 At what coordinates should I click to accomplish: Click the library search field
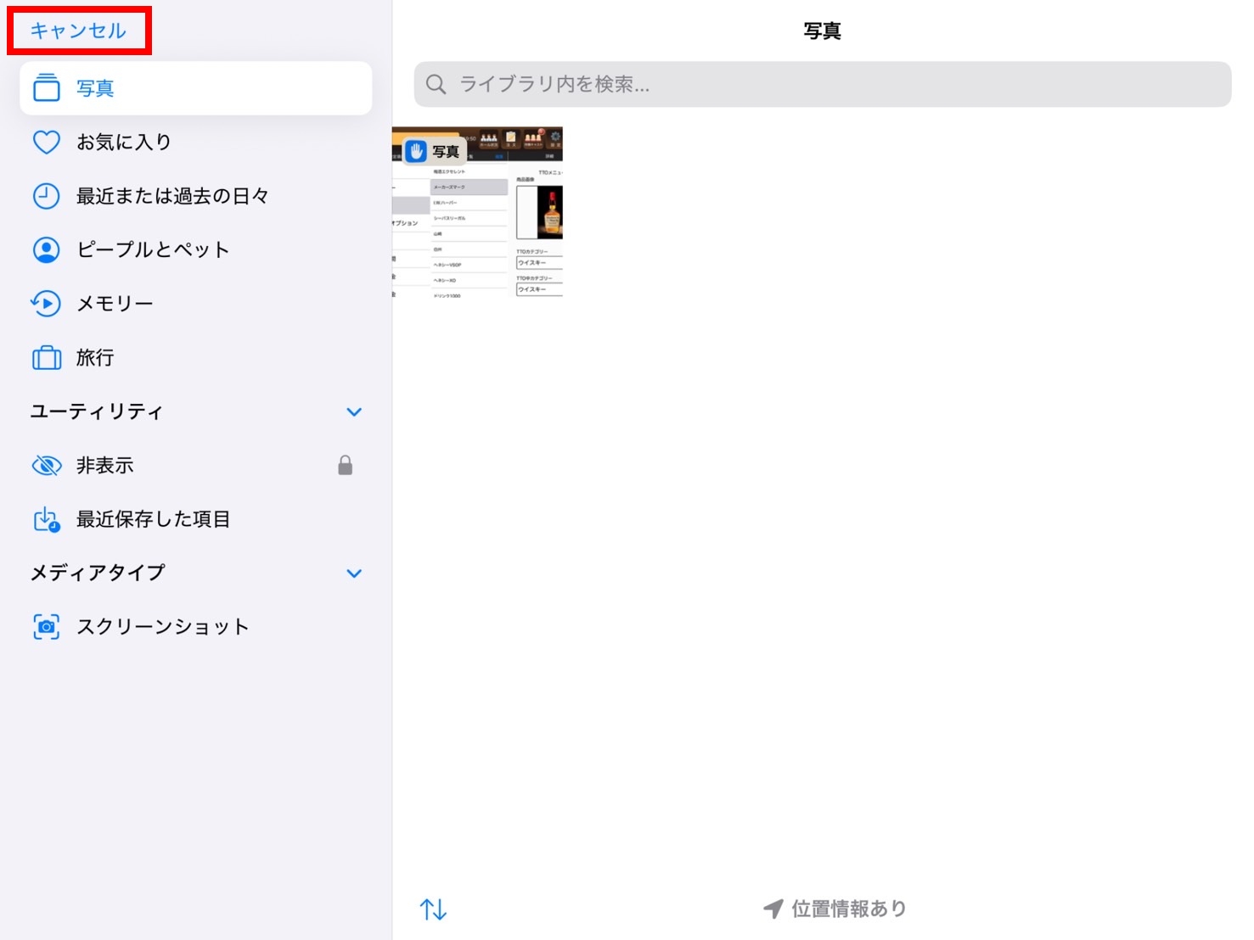[822, 84]
